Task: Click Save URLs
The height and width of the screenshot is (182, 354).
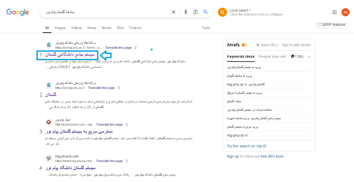Action: coord(267,45)
